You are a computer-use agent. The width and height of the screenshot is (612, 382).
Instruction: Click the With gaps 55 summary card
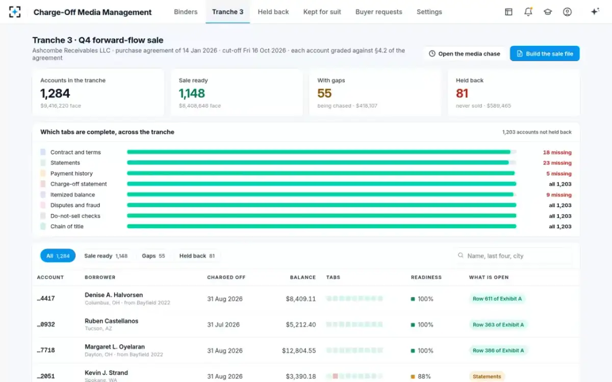pyautogui.click(x=375, y=93)
